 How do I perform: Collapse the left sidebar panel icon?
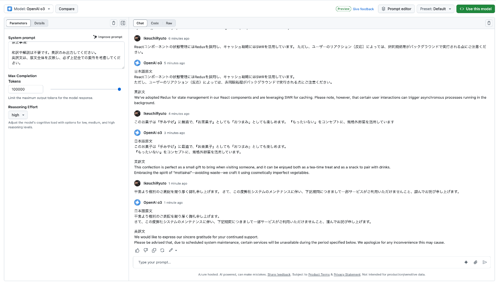pos(123,23)
